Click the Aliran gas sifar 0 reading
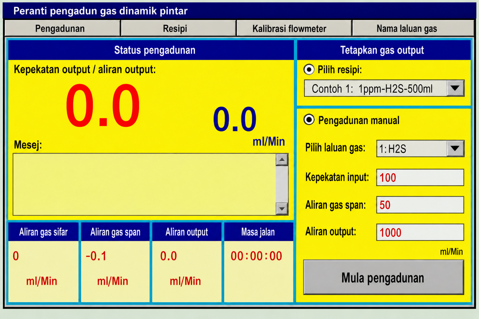479x319 pixels. pos(16,256)
